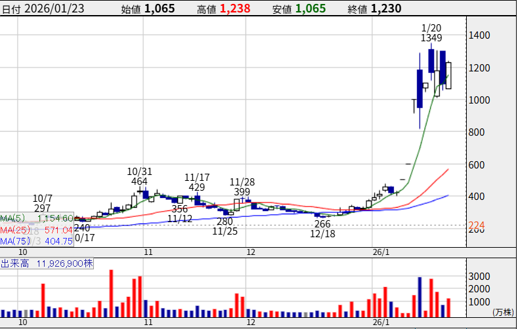Screen dimensions: 518x329
Task: Click the 12/18 low annotation 266
Action: [x=323, y=224]
